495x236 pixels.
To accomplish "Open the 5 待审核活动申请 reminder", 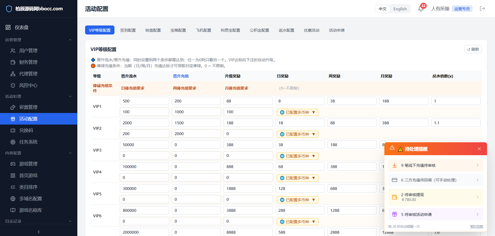I will (x=436, y=214).
